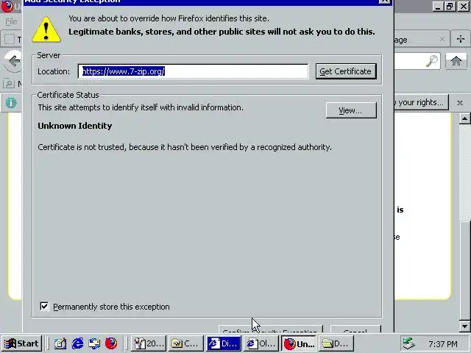Launch Internet Explorer from quick launch

click(x=77, y=343)
